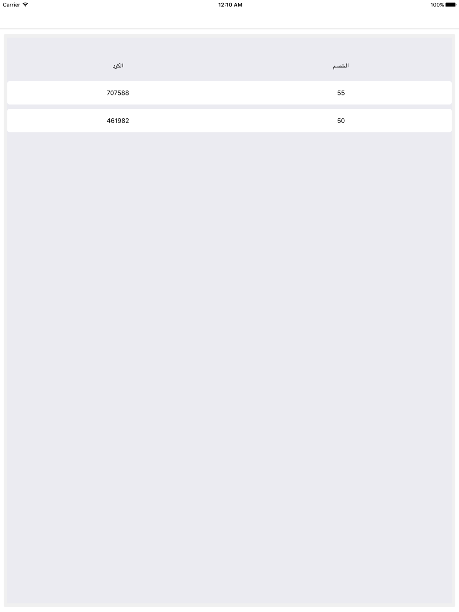Viewport: 459px width, 612px height.
Task: Tap empty gray area below coupon rows
Action: point(229,367)
